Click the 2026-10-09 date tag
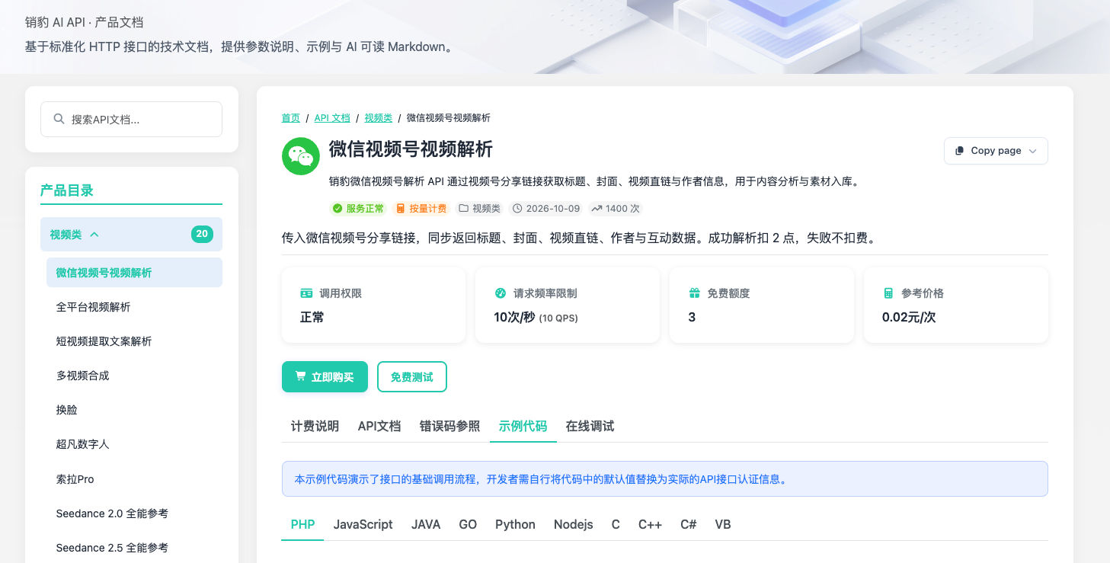The image size is (1110, 563). [x=545, y=209]
